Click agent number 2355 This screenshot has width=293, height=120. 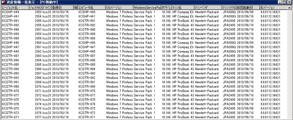pos(38,21)
